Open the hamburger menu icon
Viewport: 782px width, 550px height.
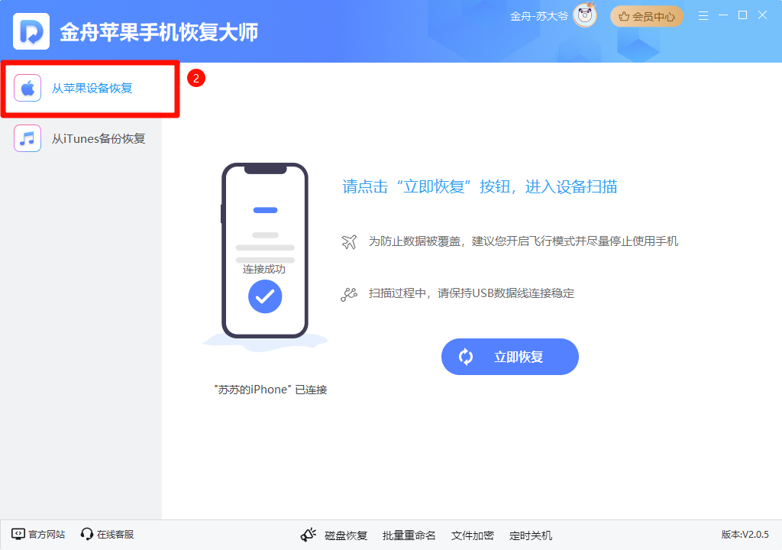[x=703, y=16]
